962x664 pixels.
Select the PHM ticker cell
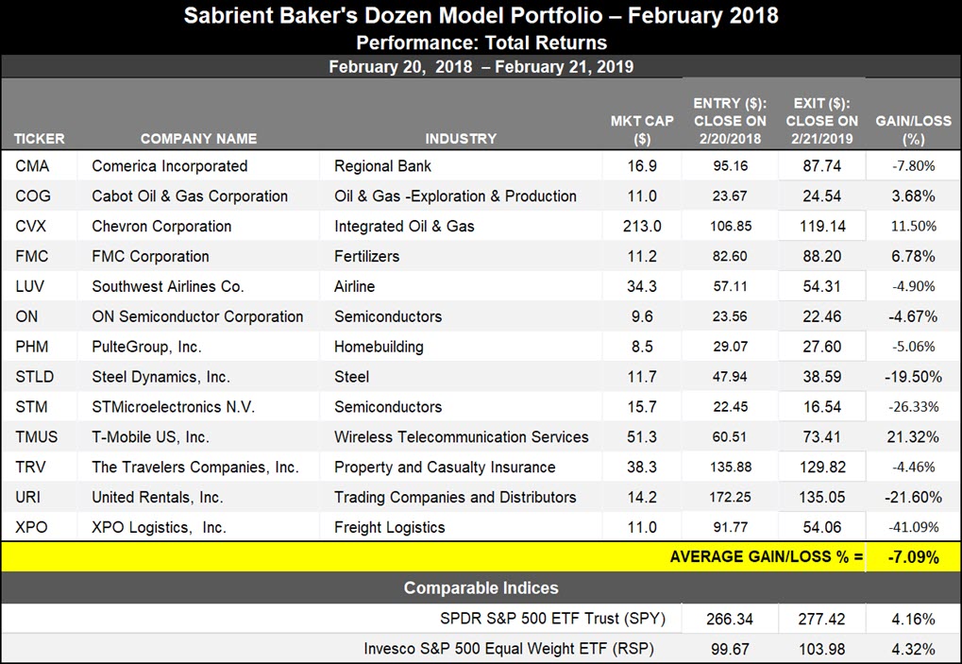pos(32,346)
